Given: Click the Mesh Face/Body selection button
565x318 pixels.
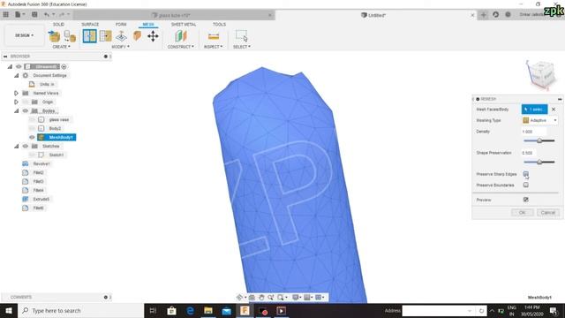Looking at the screenshot, I should [534, 110].
